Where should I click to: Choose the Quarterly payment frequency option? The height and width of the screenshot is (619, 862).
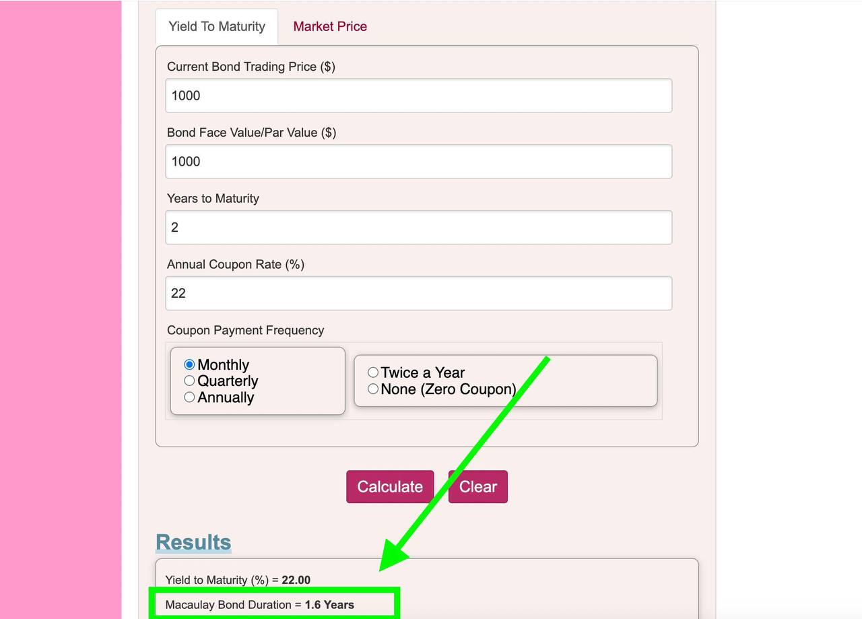click(190, 381)
